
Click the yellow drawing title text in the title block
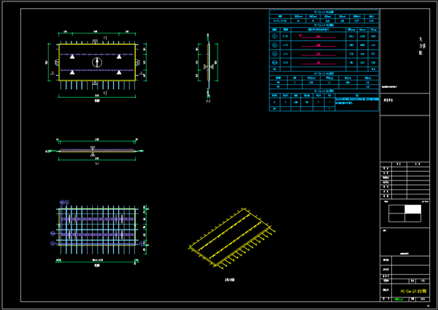point(413,291)
